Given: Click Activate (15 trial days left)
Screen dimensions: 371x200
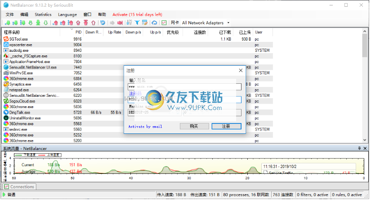Looking at the screenshot, I should (x=137, y=14).
